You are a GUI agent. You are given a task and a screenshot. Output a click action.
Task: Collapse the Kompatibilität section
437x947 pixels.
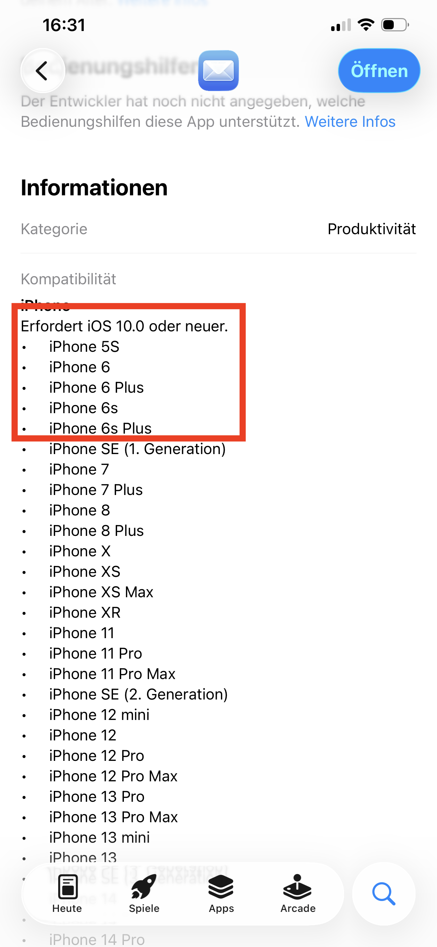coord(69,279)
